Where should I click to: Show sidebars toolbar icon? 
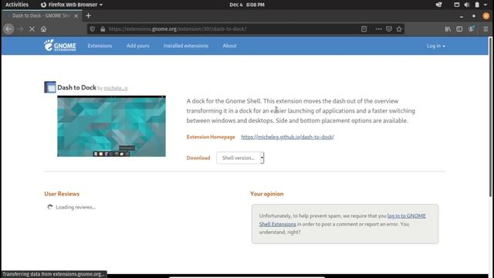tap(459, 29)
